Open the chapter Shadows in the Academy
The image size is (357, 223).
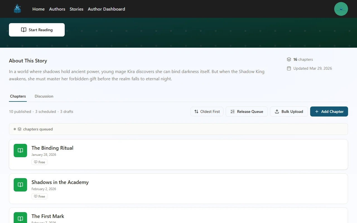click(x=60, y=182)
